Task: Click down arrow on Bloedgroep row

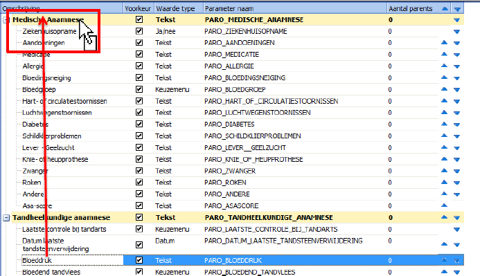Action: 456,89
